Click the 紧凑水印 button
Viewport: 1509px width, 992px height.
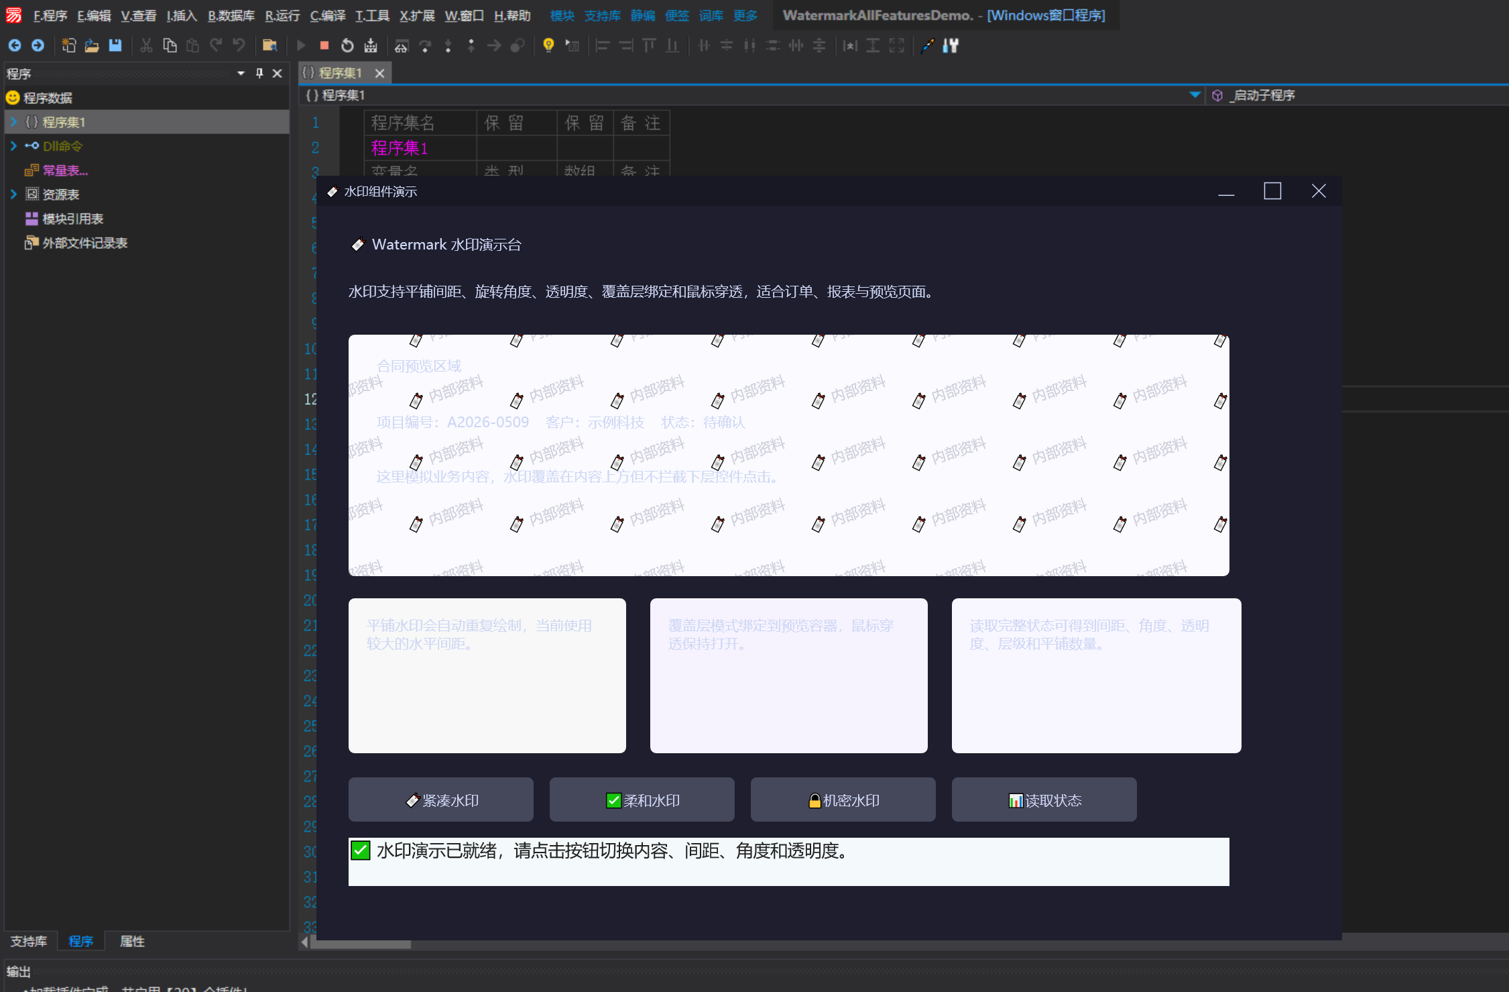click(441, 800)
